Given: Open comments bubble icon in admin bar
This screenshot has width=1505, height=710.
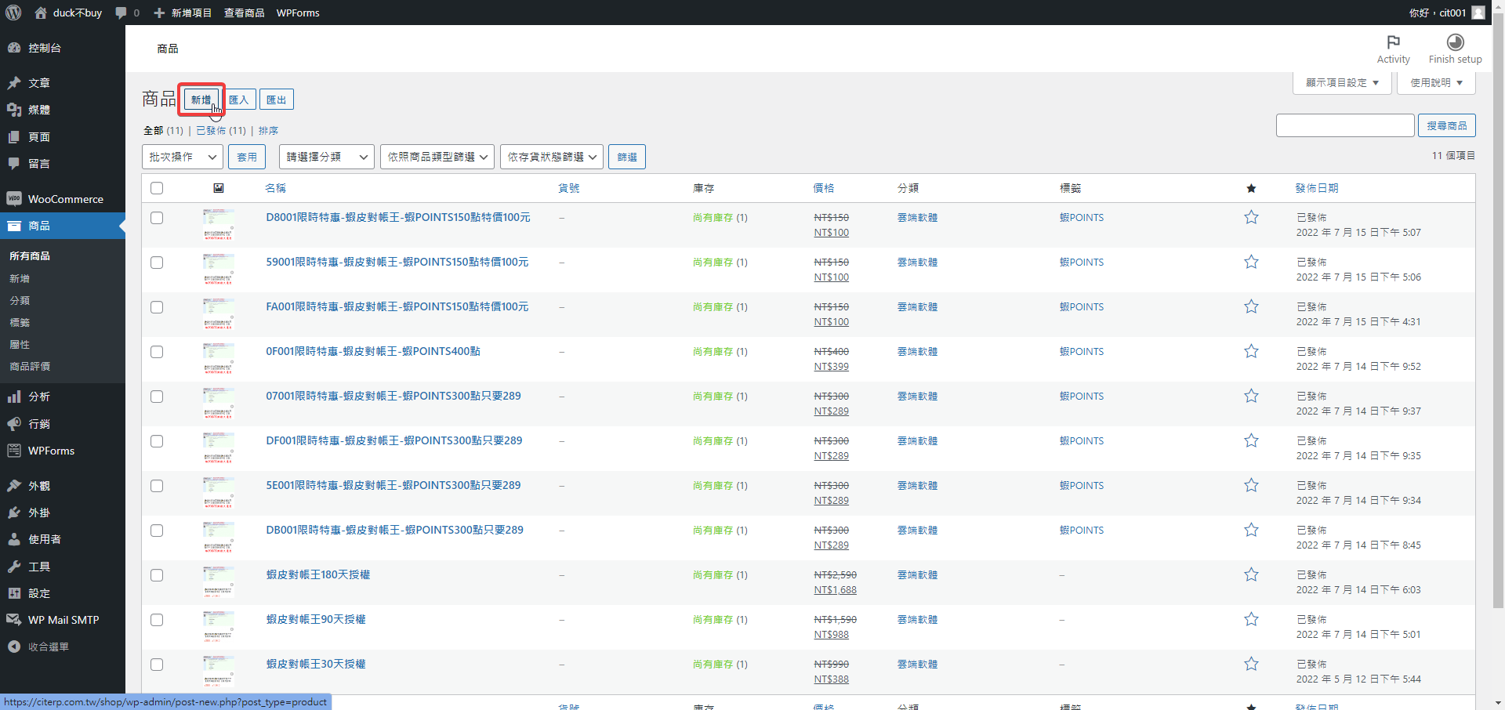Looking at the screenshot, I should click(x=121, y=13).
